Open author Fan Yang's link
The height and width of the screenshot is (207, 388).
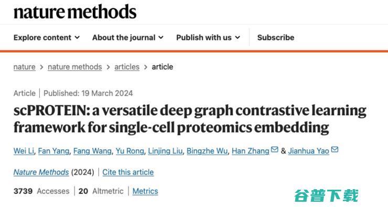click(53, 151)
